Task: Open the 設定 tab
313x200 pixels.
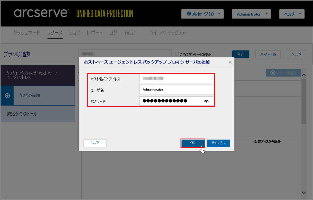Action: point(130,32)
